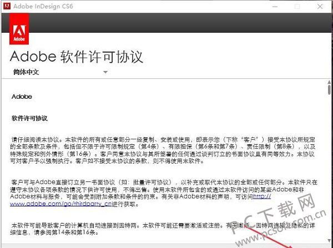Click the Adobe InDesign CS6 window title
Image resolution: width=333 pixels, height=248 pixels.
click(x=43, y=6)
